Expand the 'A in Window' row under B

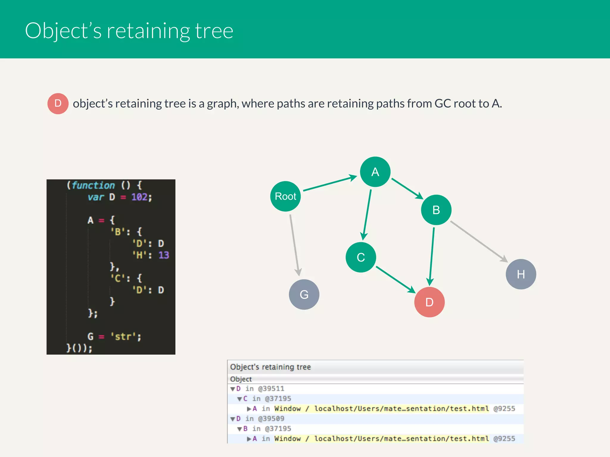tap(249, 439)
